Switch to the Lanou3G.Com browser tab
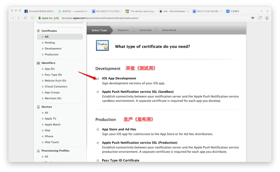This screenshot has height=172, width=280. (x=73, y=11)
